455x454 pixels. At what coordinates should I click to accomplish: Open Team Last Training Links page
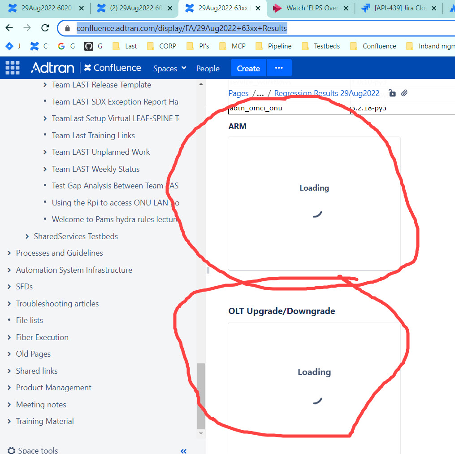pos(93,135)
